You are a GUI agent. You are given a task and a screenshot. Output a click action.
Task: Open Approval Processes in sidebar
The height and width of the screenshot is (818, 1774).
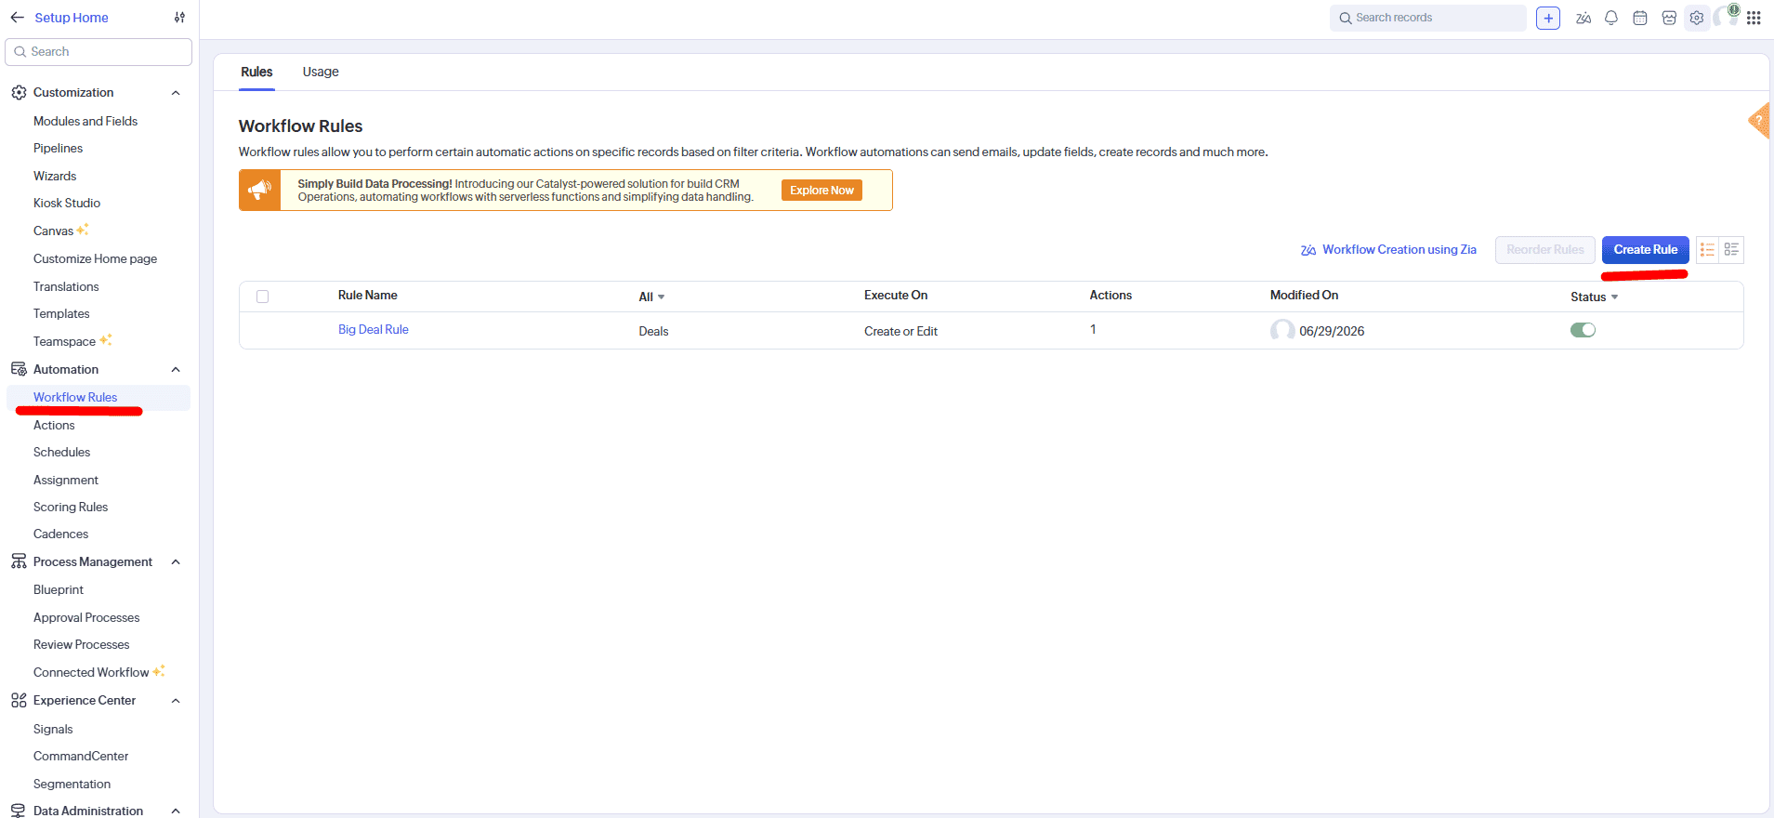pos(86,617)
